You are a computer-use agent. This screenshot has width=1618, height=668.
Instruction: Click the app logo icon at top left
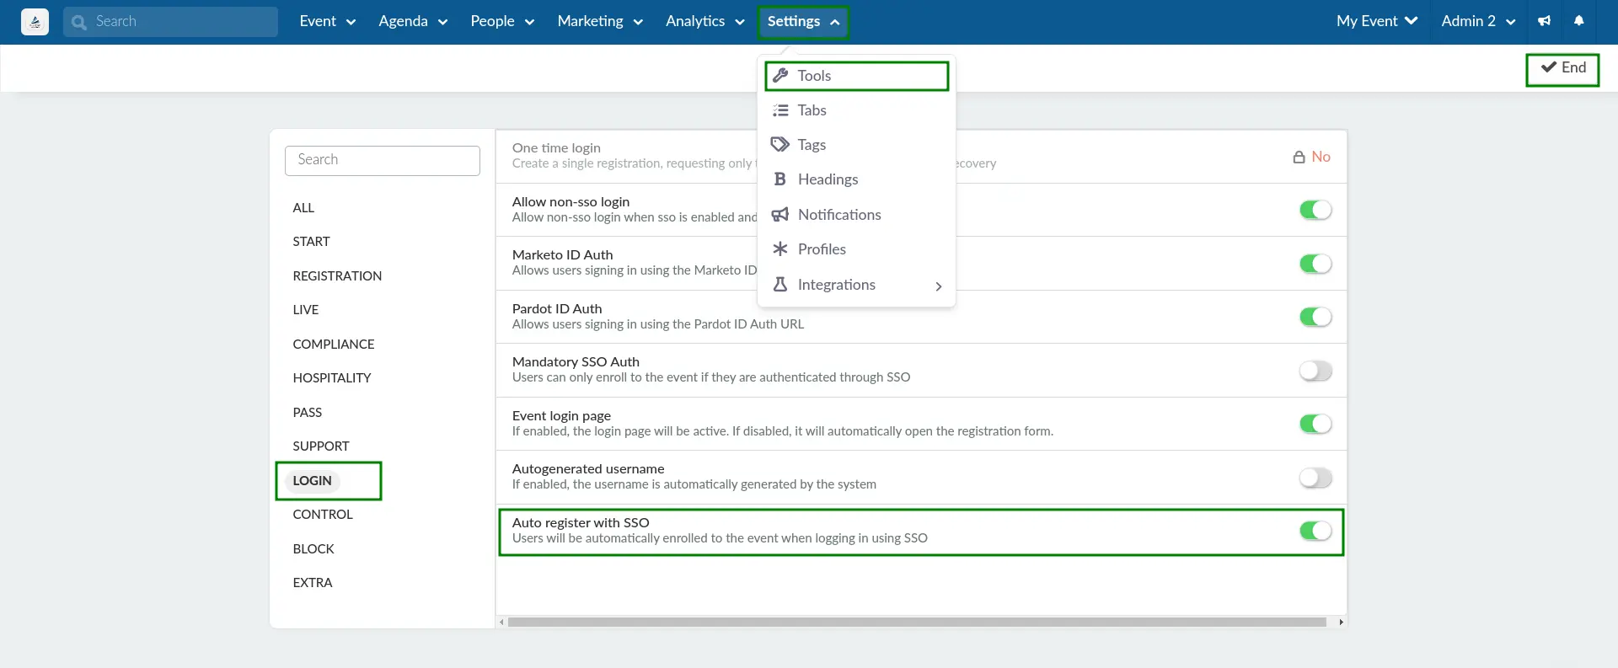pos(35,22)
